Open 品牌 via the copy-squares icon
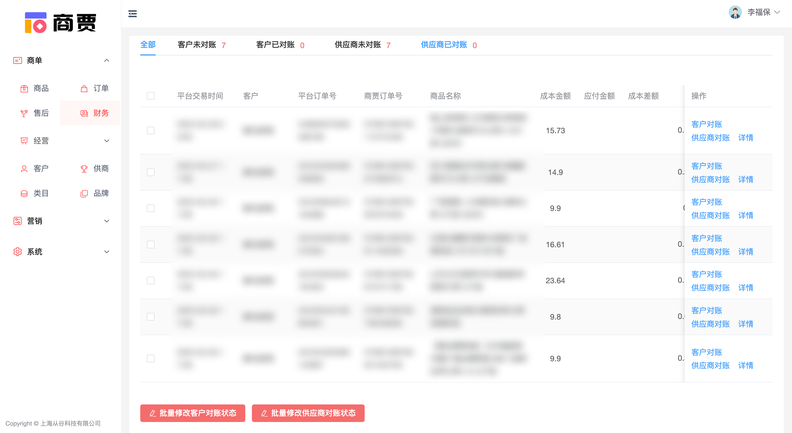792x433 pixels. (84, 193)
